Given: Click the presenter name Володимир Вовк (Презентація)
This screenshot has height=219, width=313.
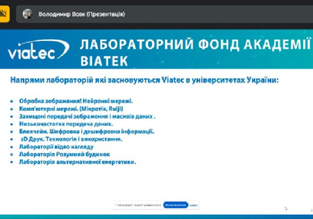Looking at the screenshot, I should pyautogui.click(x=82, y=14).
